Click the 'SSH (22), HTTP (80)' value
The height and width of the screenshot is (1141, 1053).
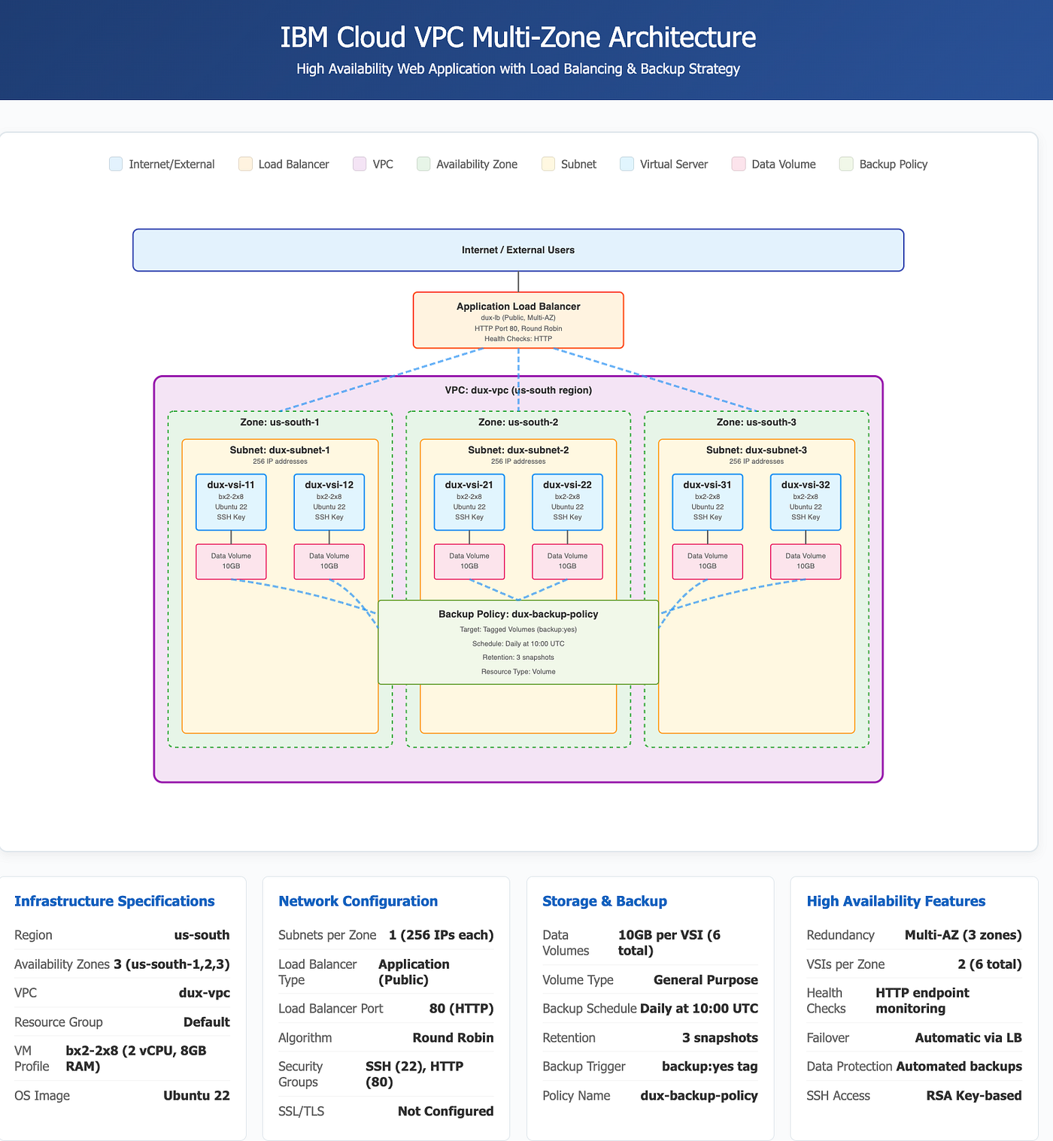[x=414, y=1074]
